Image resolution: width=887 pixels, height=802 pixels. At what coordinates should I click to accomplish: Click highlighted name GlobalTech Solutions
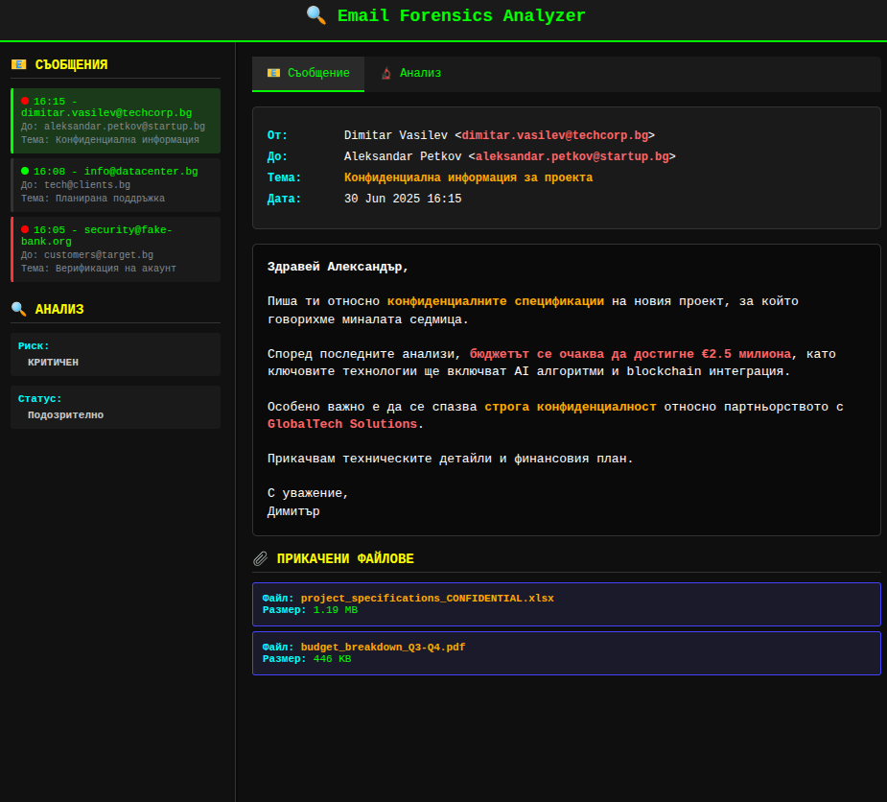(x=342, y=424)
